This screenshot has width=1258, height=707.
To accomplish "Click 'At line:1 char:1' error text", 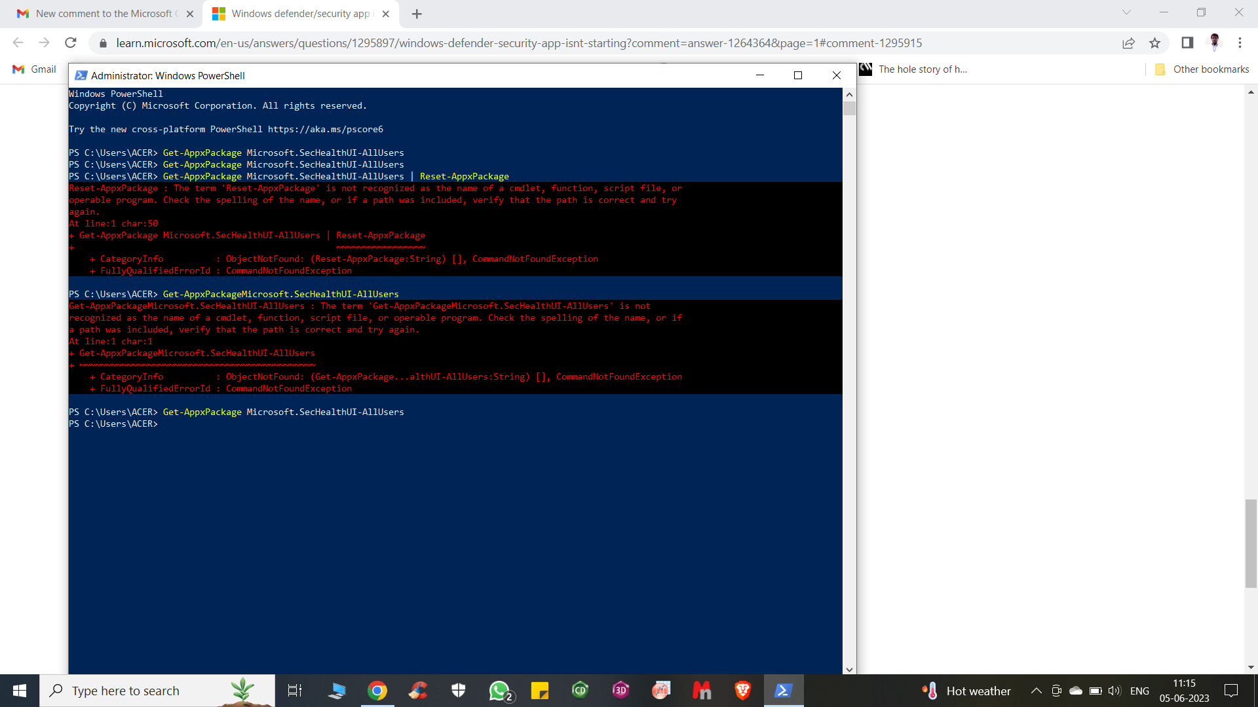I will tap(111, 342).
